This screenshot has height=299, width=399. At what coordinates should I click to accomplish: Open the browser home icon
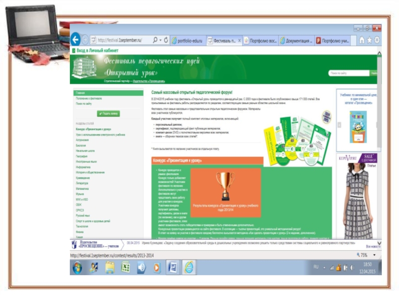pyautogui.click(x=362, y=40)
